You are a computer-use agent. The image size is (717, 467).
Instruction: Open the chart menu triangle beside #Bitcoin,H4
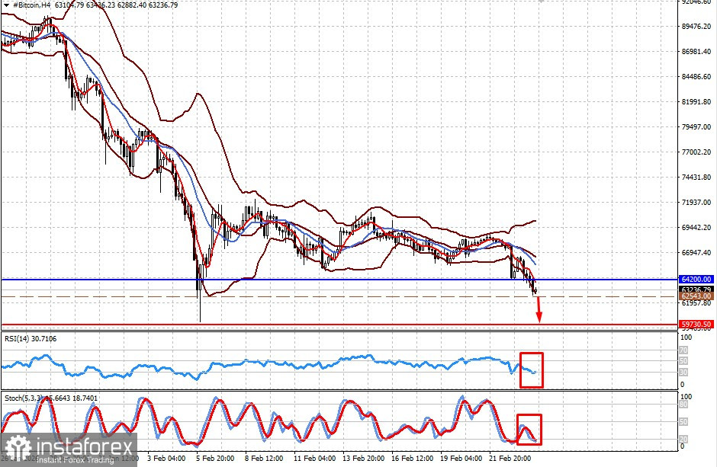(x=6, y=5)
